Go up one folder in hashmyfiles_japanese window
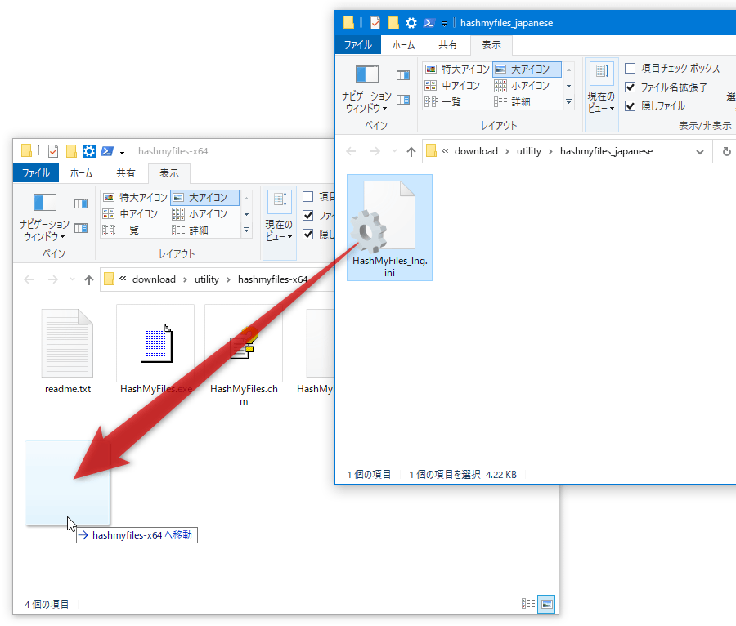This screenshot has width=736, height=626. 411,151
